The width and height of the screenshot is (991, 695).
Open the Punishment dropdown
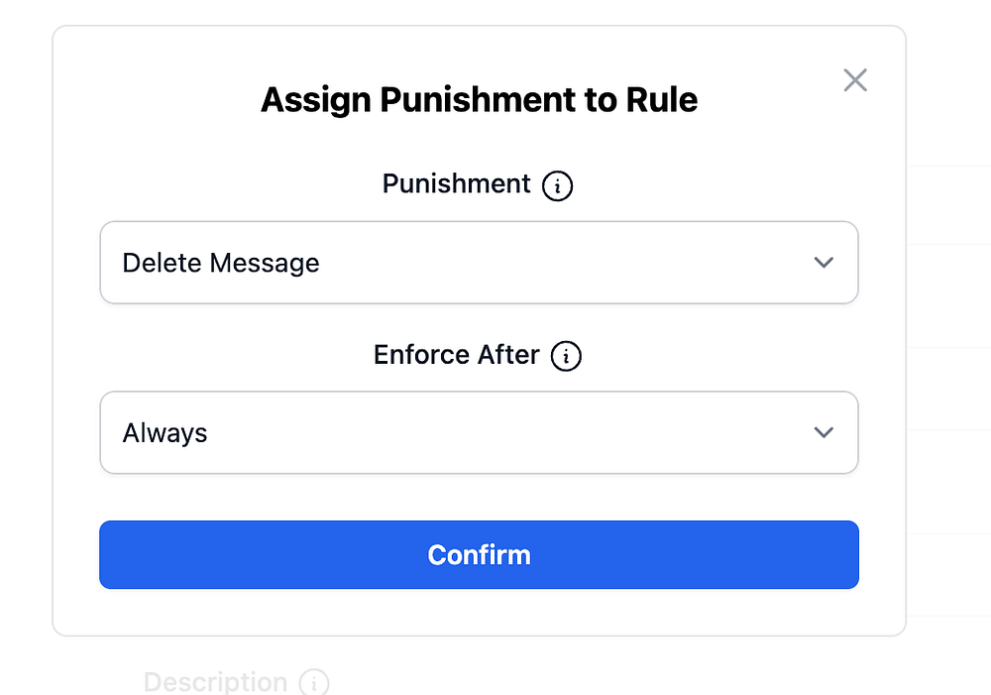[x=479, y=263]
